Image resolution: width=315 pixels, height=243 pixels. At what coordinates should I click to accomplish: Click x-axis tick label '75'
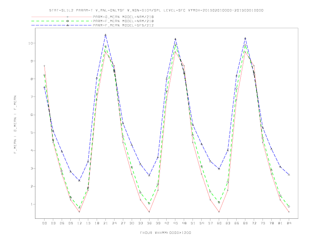point(263,223)
